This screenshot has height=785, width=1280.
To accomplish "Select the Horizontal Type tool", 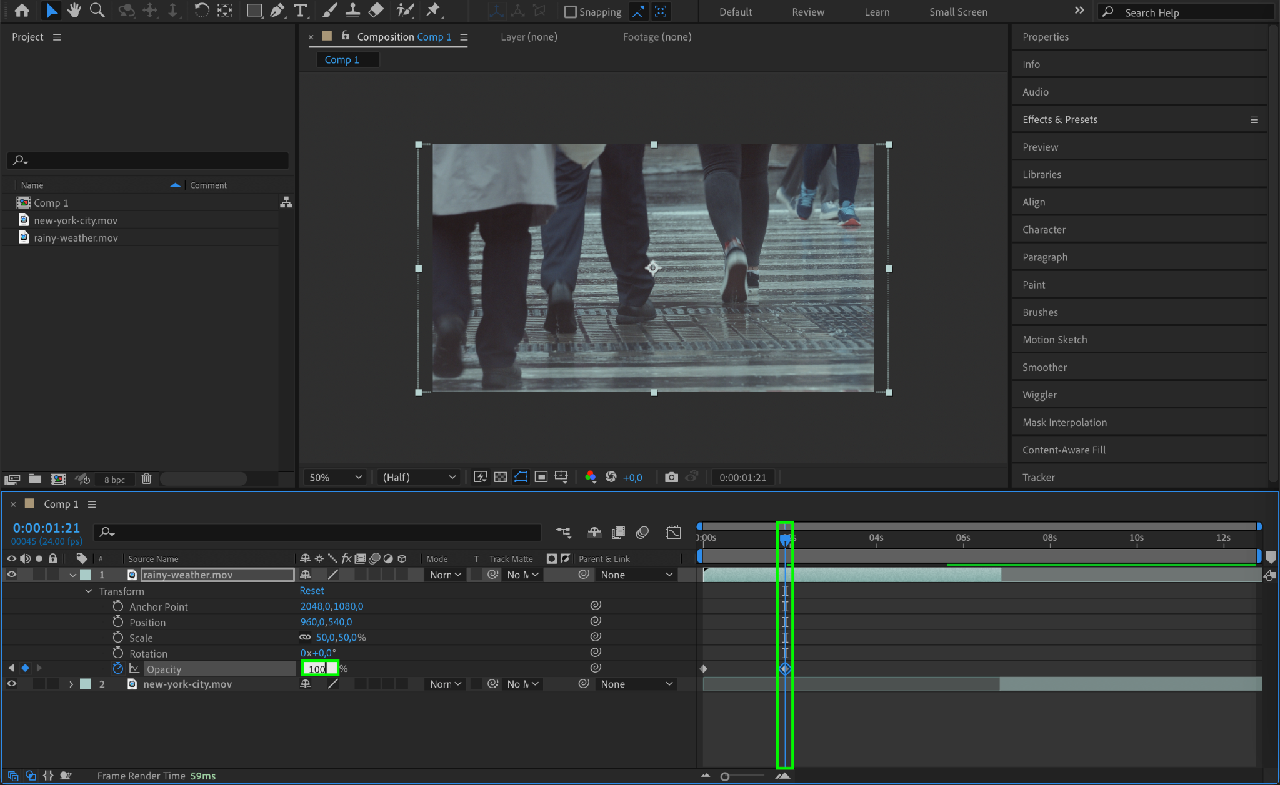I will tap(301, 11).
